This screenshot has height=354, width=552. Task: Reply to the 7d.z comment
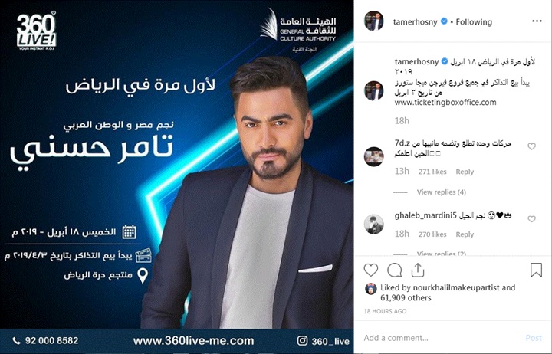[465, 172]
